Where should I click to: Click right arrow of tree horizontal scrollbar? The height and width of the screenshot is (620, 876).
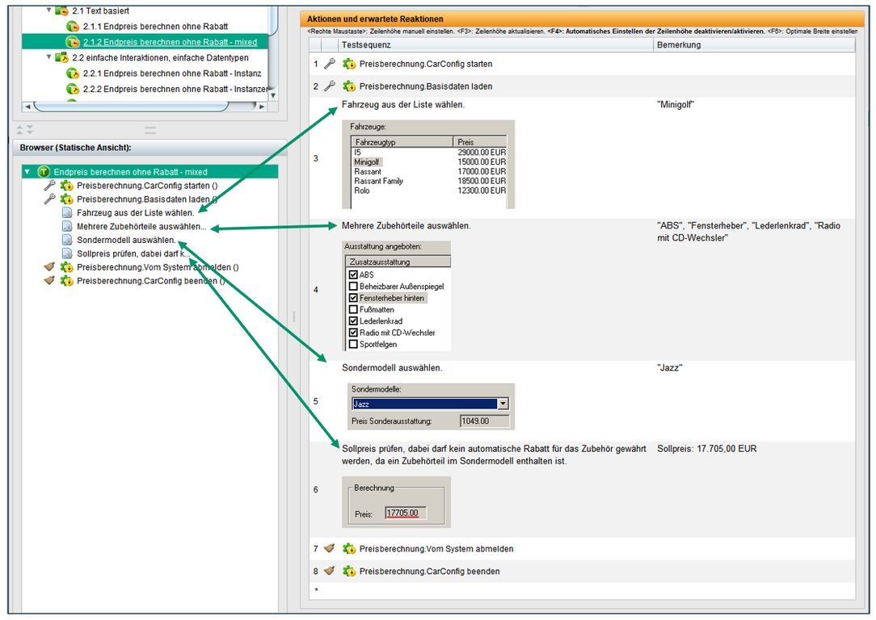(x=262, y=106)
